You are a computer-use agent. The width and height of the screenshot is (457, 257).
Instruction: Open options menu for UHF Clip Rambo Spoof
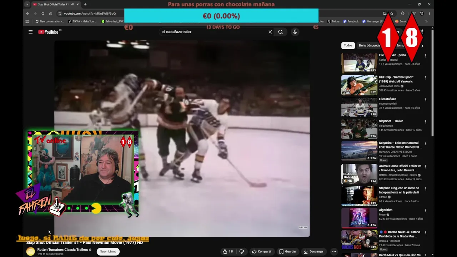pyautogui.click(x=426, y=77)
